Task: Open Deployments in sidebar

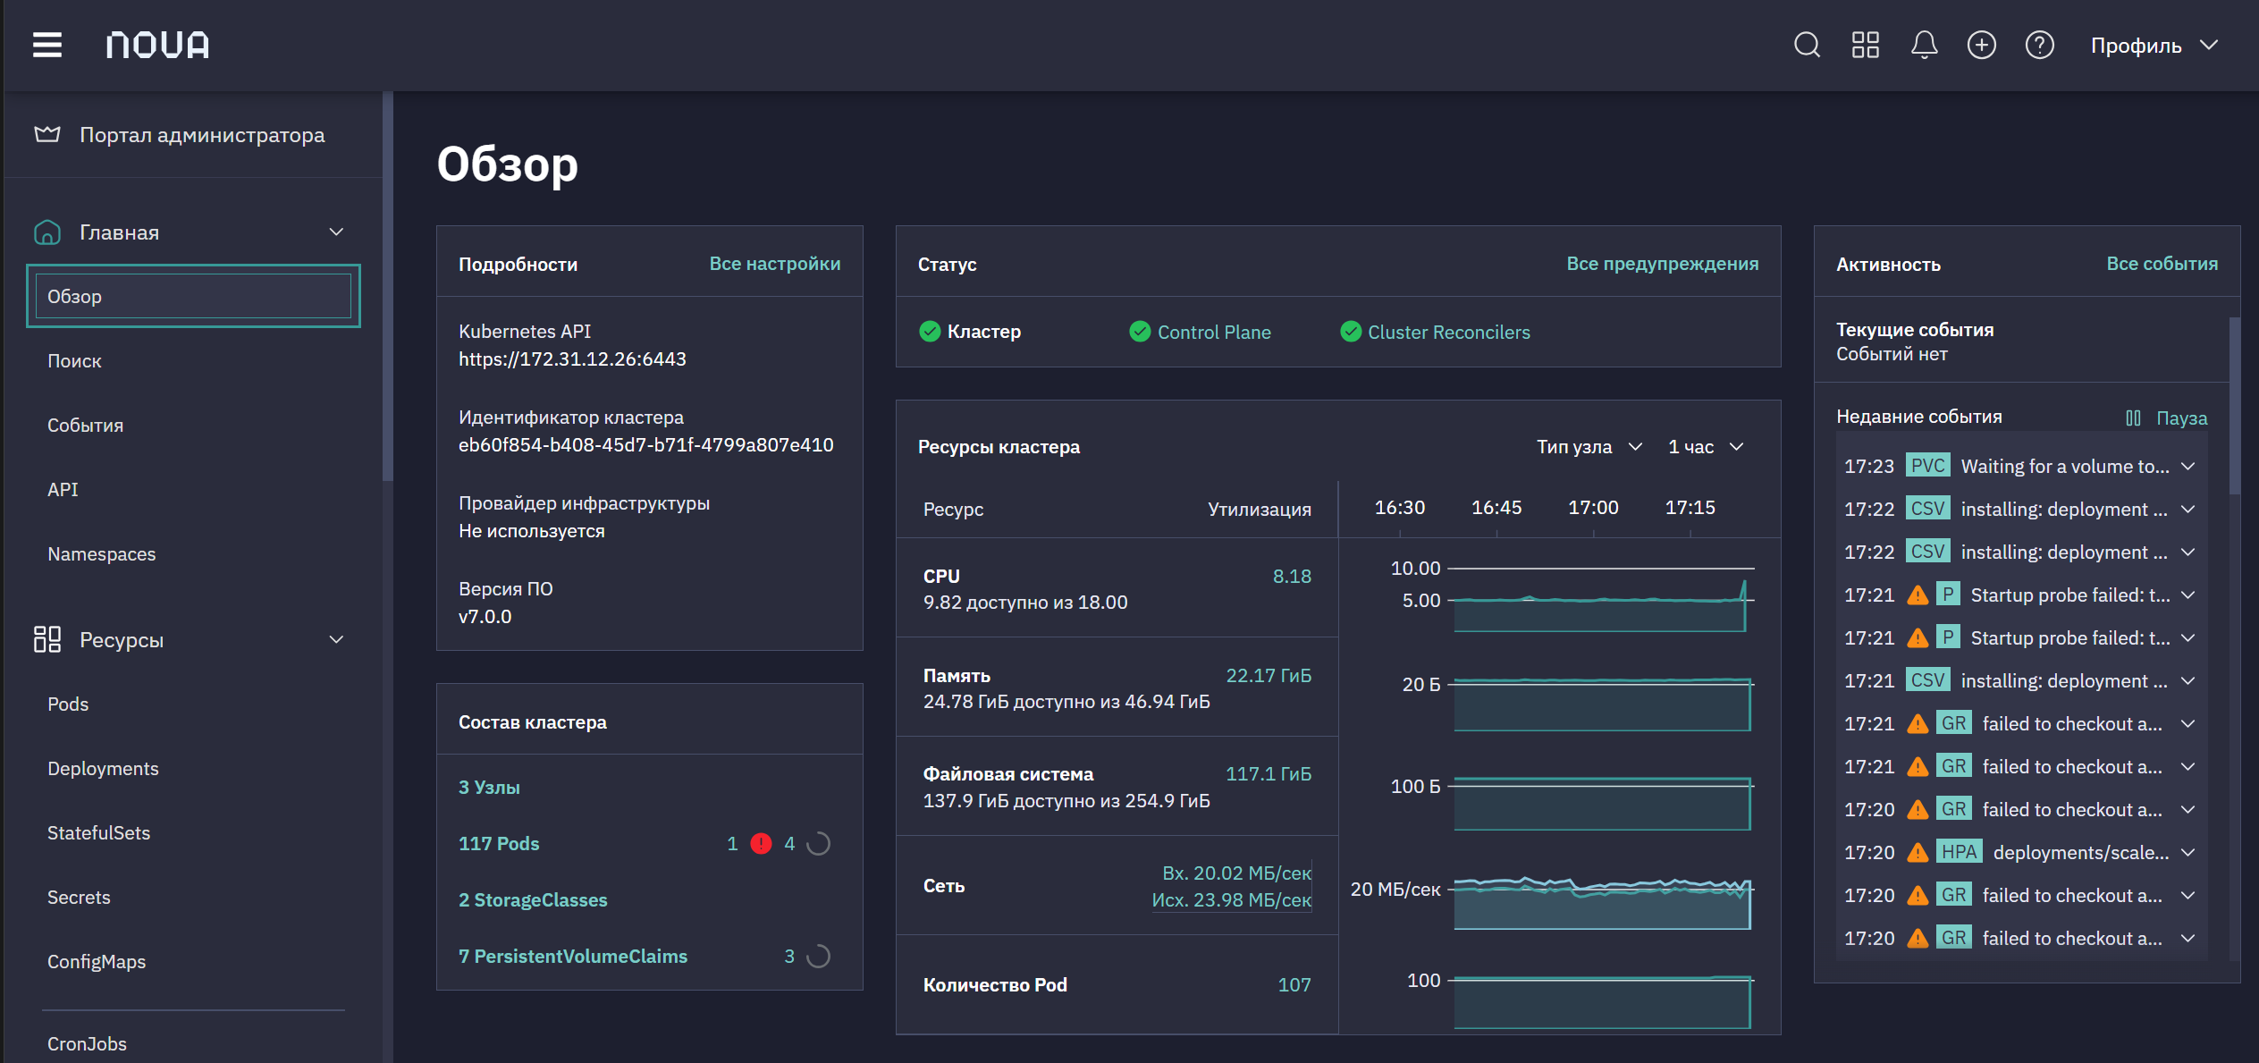Action: [103, 769]
